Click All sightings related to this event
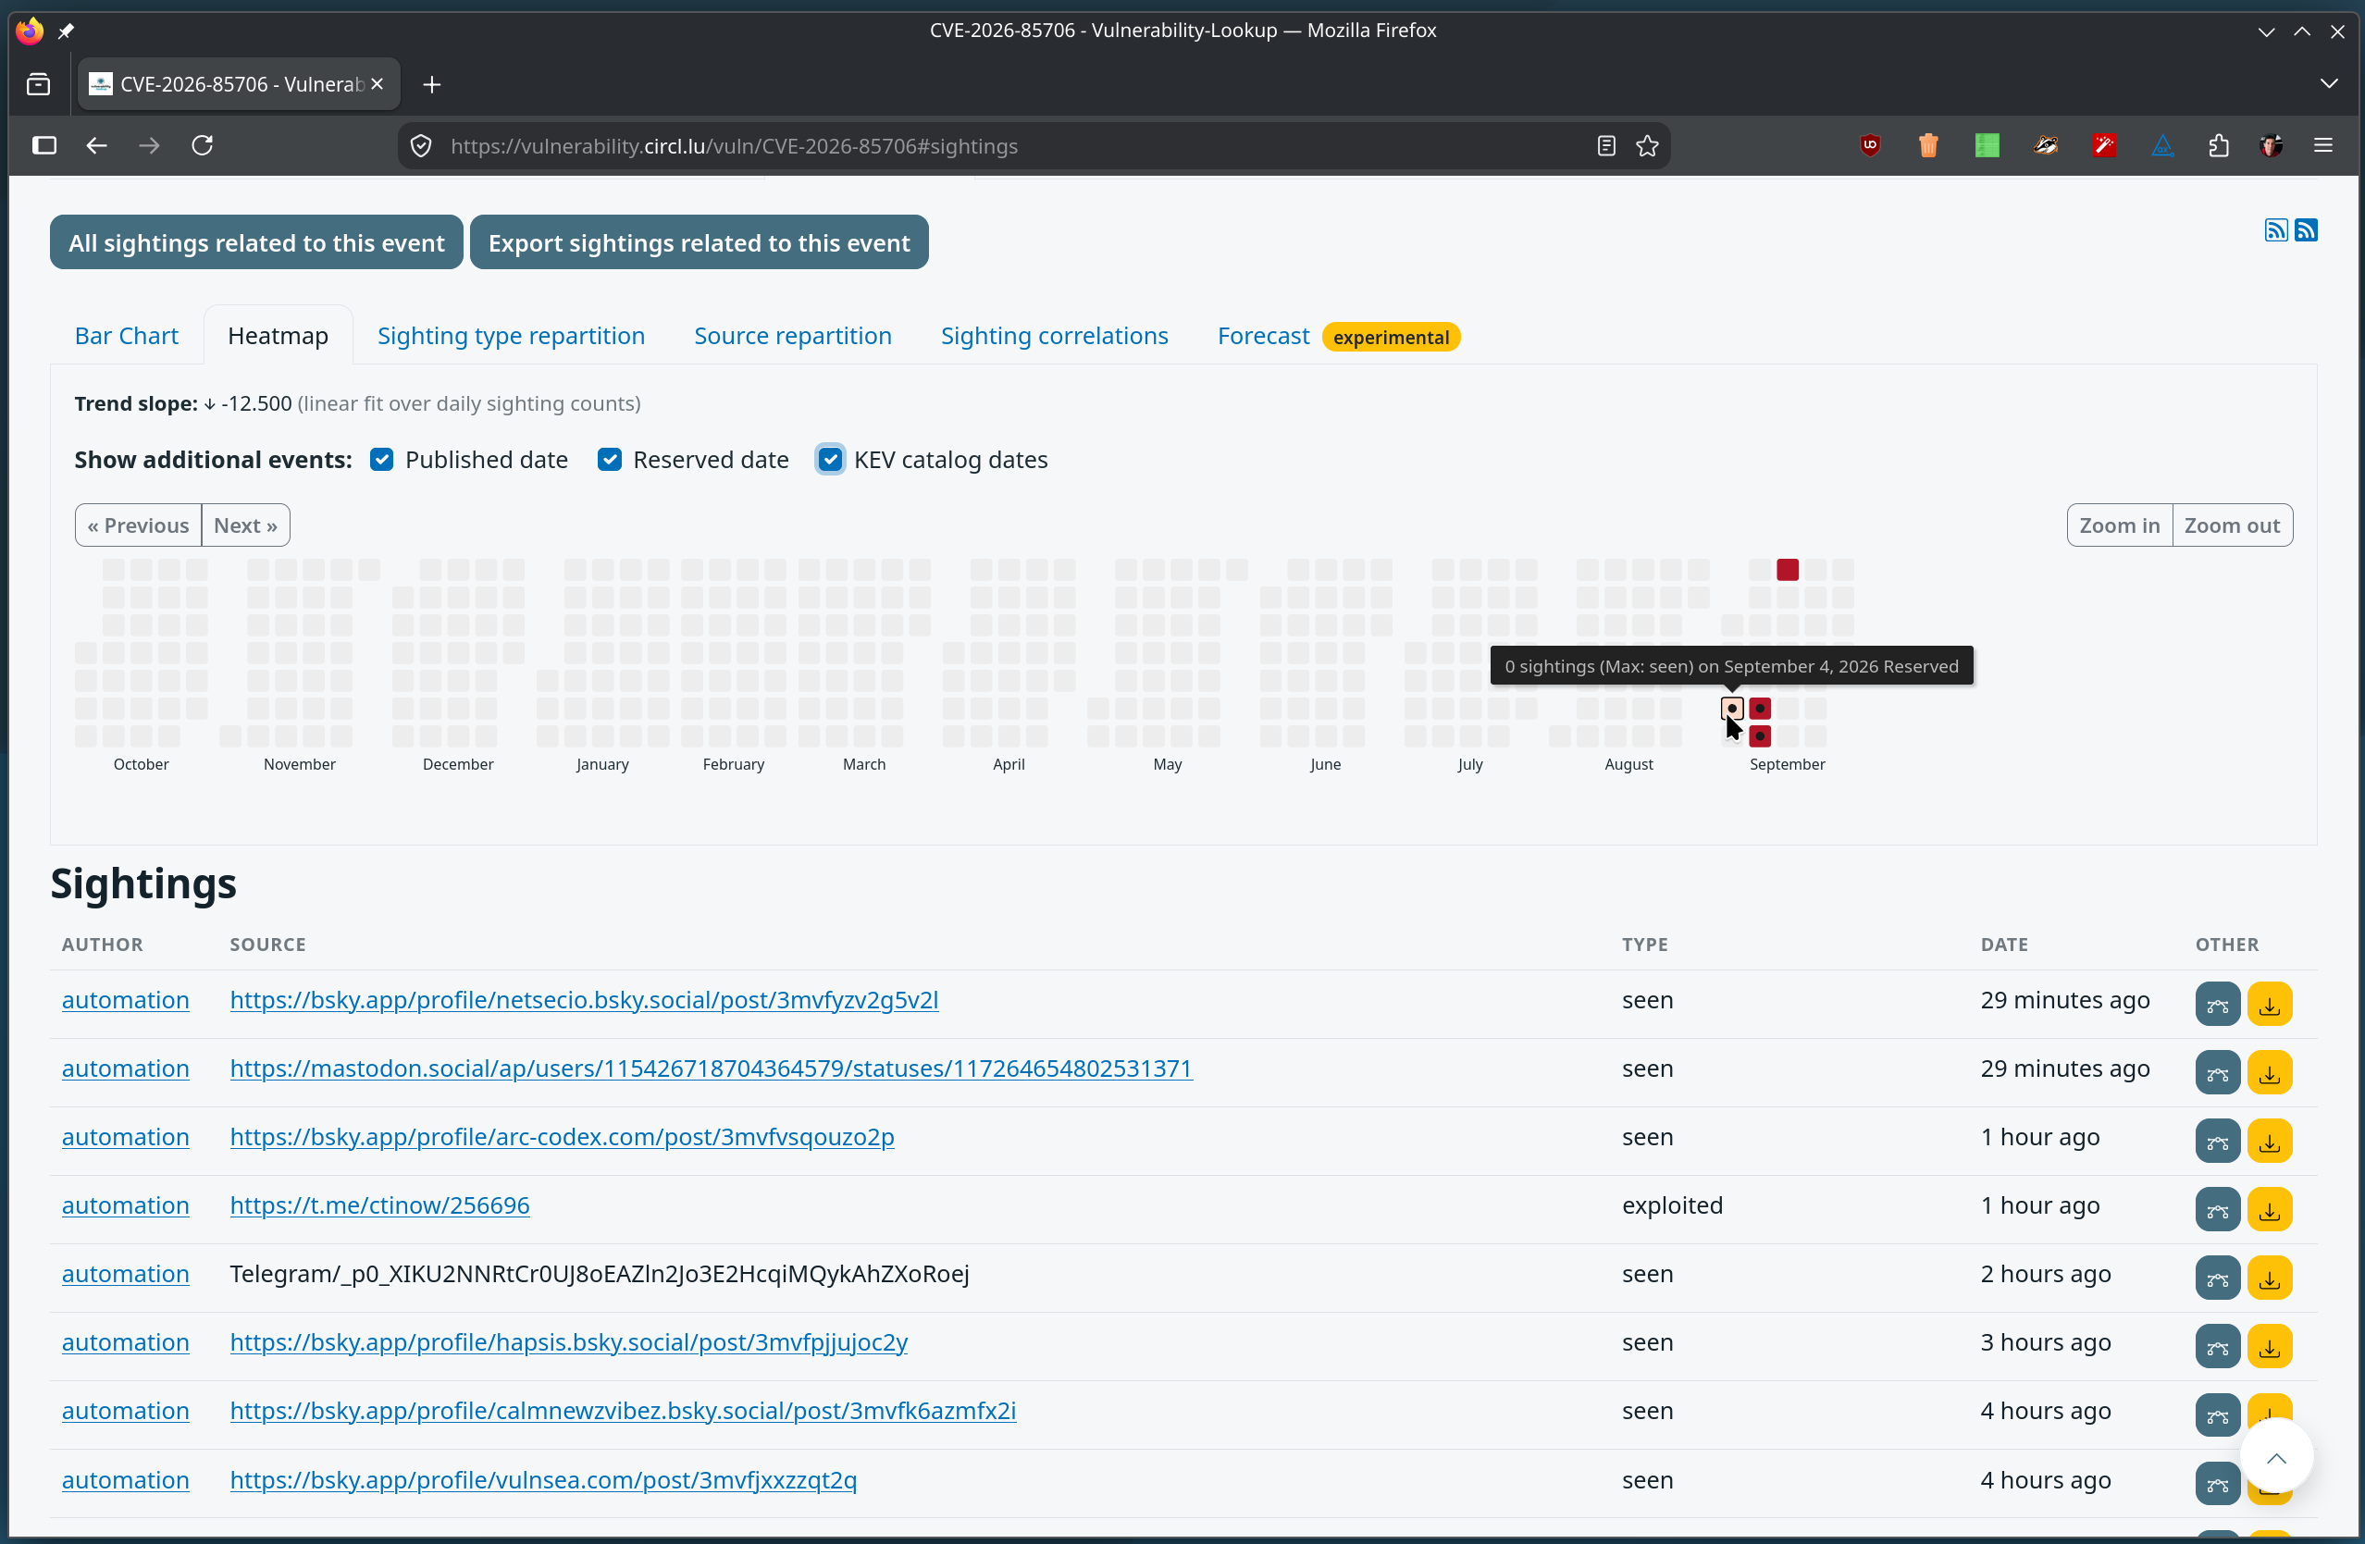2365x1544 pixels. [256, 242]
